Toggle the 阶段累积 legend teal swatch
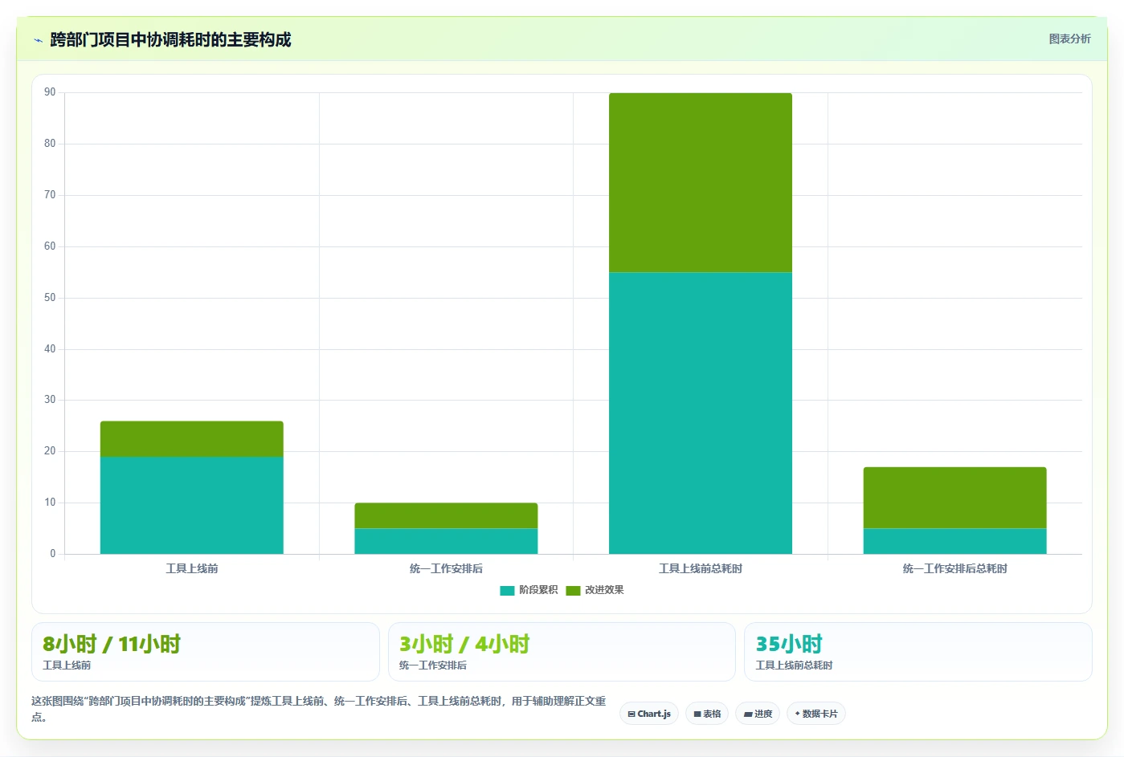The height and width of the screenshot is (757, 1124). pyautogui.click(x=507, y=590)
